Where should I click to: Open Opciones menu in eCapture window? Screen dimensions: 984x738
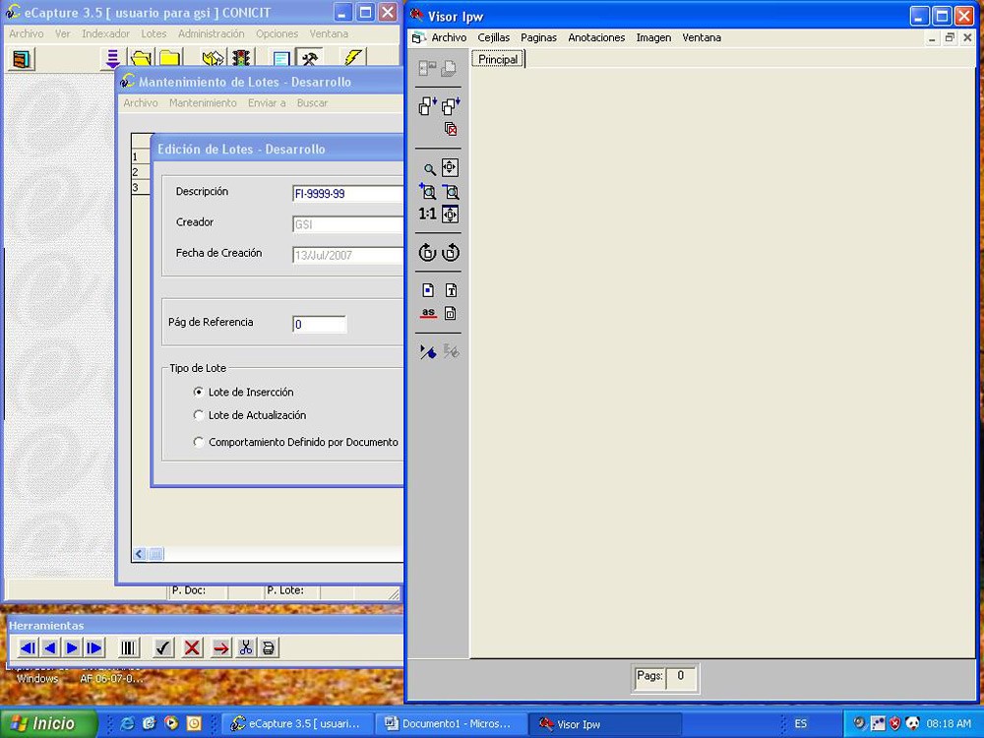pos(277,33)
